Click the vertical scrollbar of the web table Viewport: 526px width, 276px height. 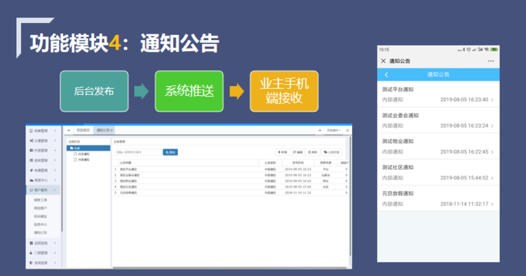(x=350, y=196)
